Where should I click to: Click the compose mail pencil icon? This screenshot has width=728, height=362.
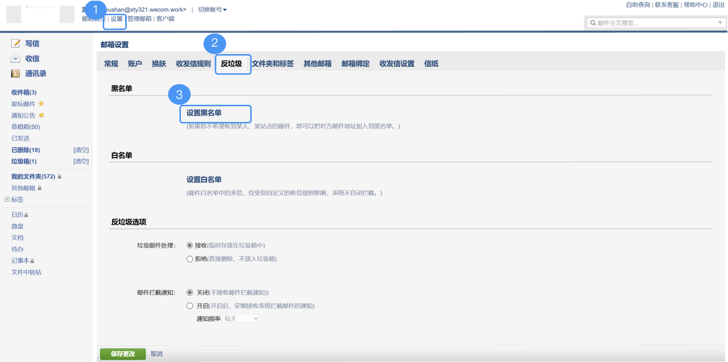(x=16, y=44)
